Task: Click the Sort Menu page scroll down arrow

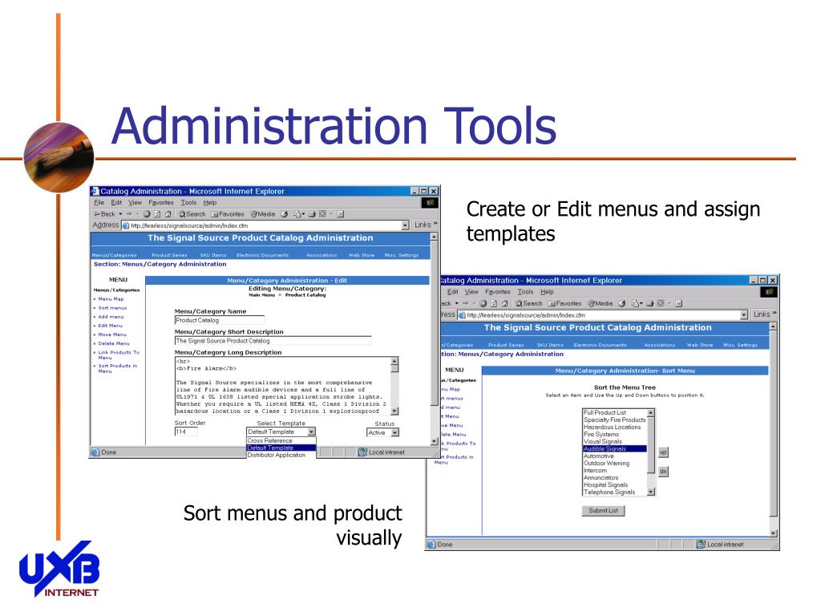Action: coord(774,533)
